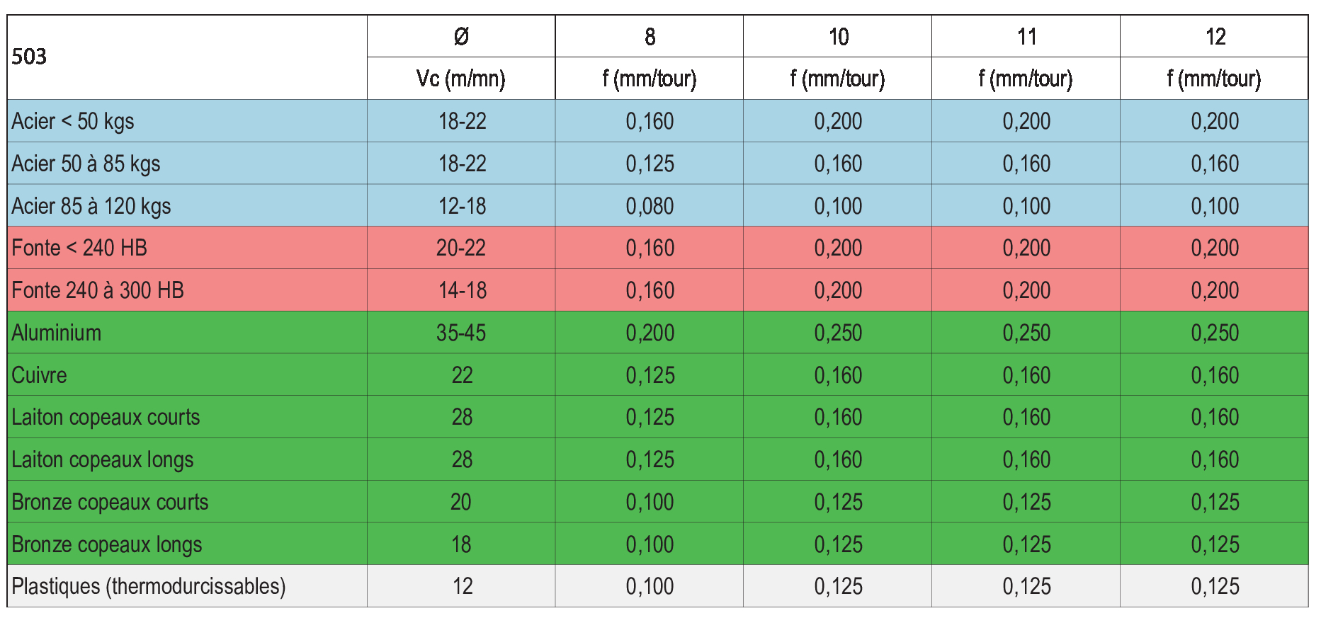
Task: Click the 'Acier 50 à 85 kgs' label
Action: (x=86, y=164)
